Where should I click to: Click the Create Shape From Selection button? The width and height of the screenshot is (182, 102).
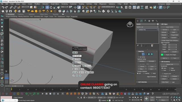170,41
